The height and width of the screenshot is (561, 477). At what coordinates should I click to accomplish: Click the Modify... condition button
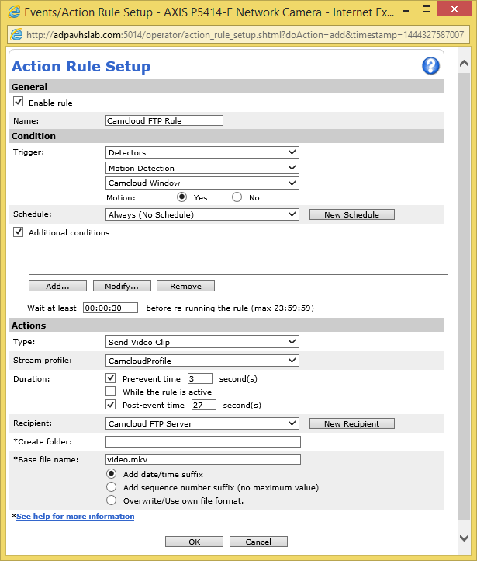pyautogui.click(x=122, y=286)
